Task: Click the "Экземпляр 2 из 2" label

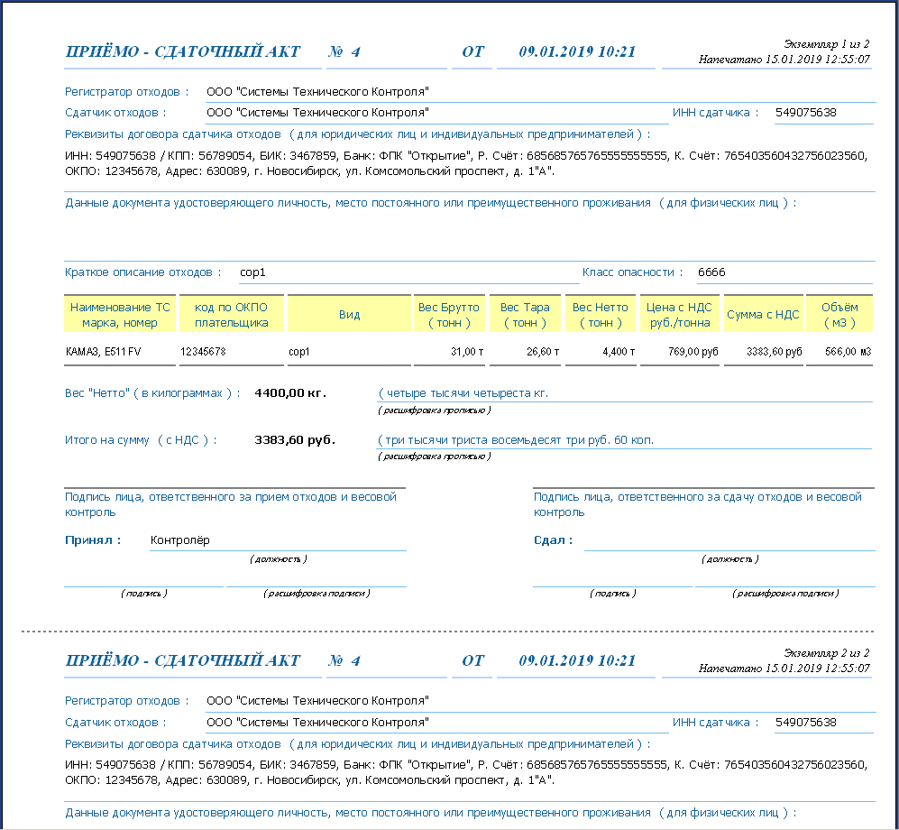Action: click(x=826, y=652)
